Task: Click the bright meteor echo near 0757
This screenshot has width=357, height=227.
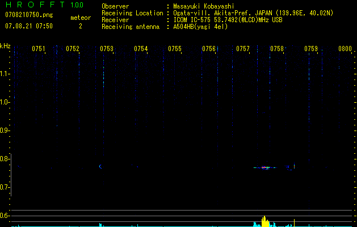Action: click(266, 168)
